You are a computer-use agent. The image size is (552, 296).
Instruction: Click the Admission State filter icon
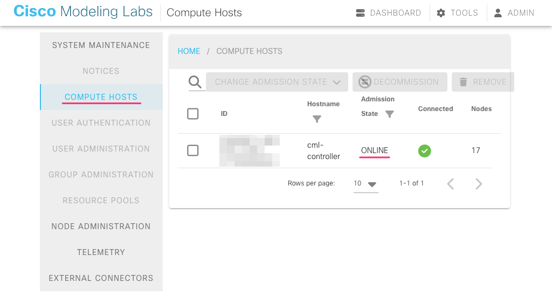click(389, 114)
